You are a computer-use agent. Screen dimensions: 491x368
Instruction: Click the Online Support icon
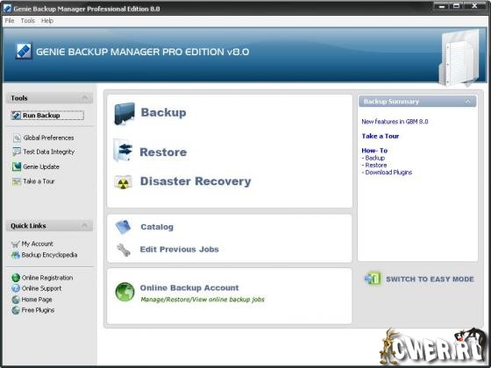[x=16, y=288]
